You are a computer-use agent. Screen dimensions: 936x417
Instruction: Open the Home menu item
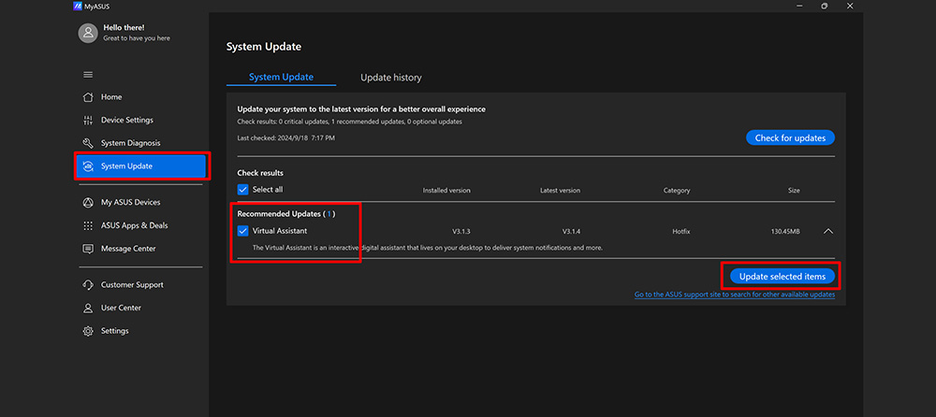[111, 97]
